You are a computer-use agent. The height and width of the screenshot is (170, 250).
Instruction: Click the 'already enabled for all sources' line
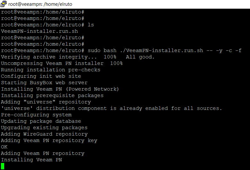tap(111, 108)
